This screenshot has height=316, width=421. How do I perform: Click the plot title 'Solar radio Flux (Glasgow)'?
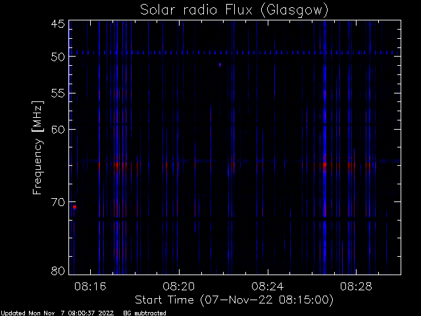(234, 10)
